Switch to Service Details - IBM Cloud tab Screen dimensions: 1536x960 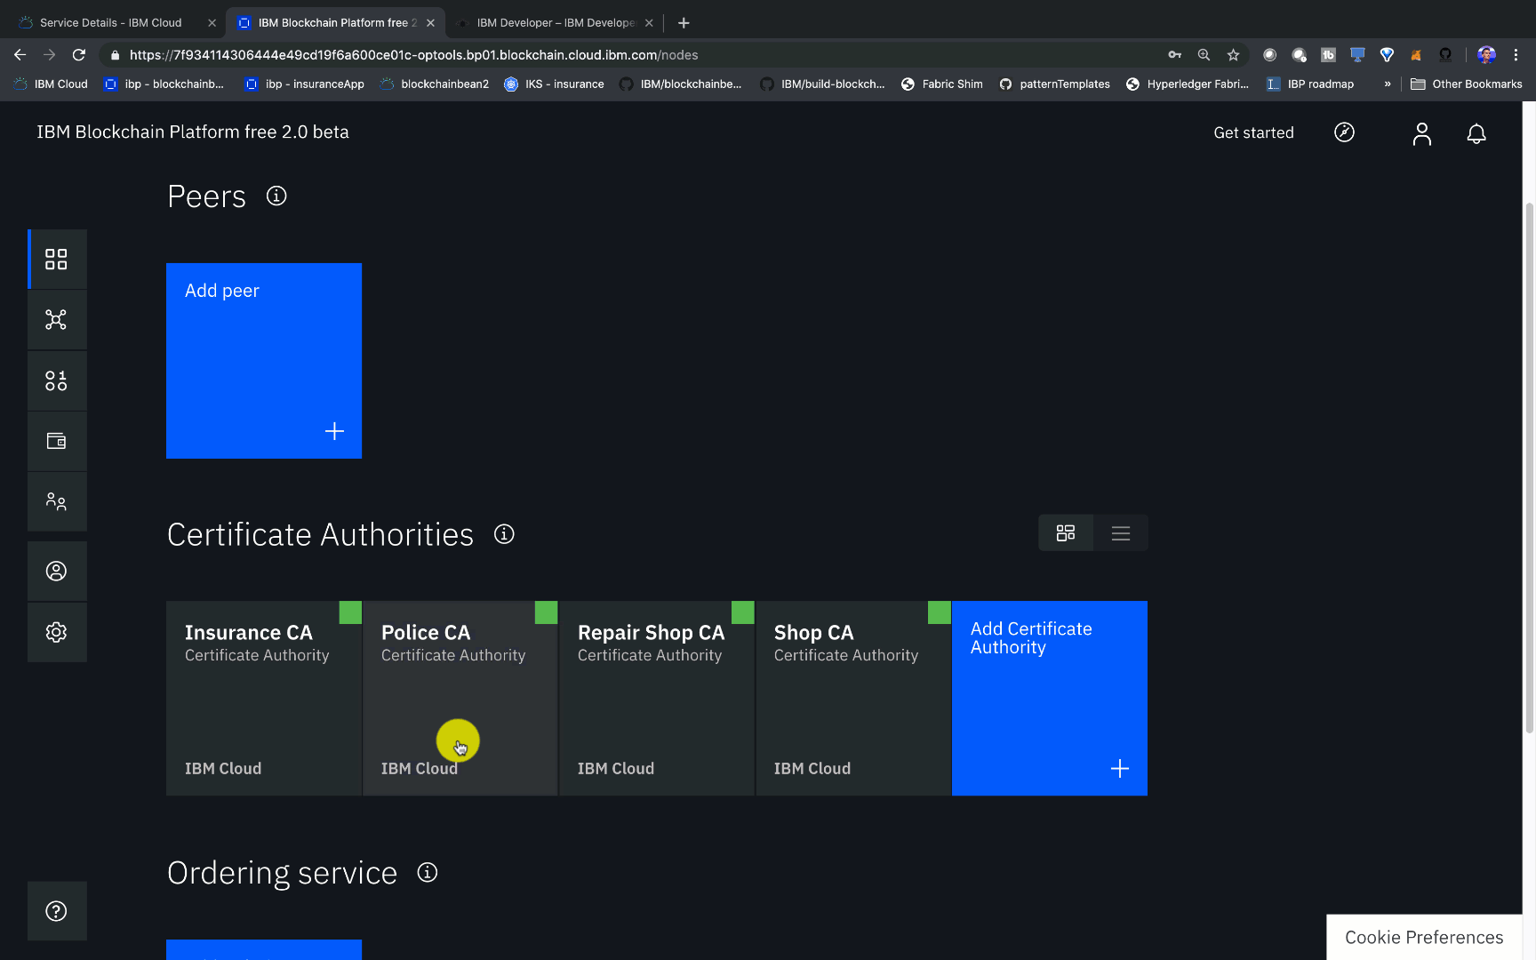click(111, 23)
